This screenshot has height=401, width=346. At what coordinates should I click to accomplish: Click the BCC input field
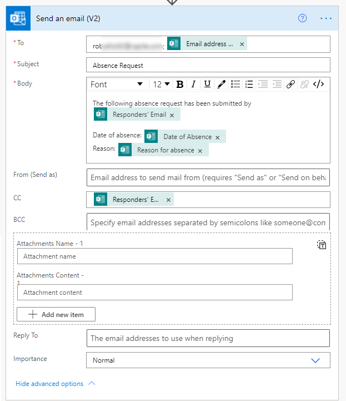[x=208, y=222]
